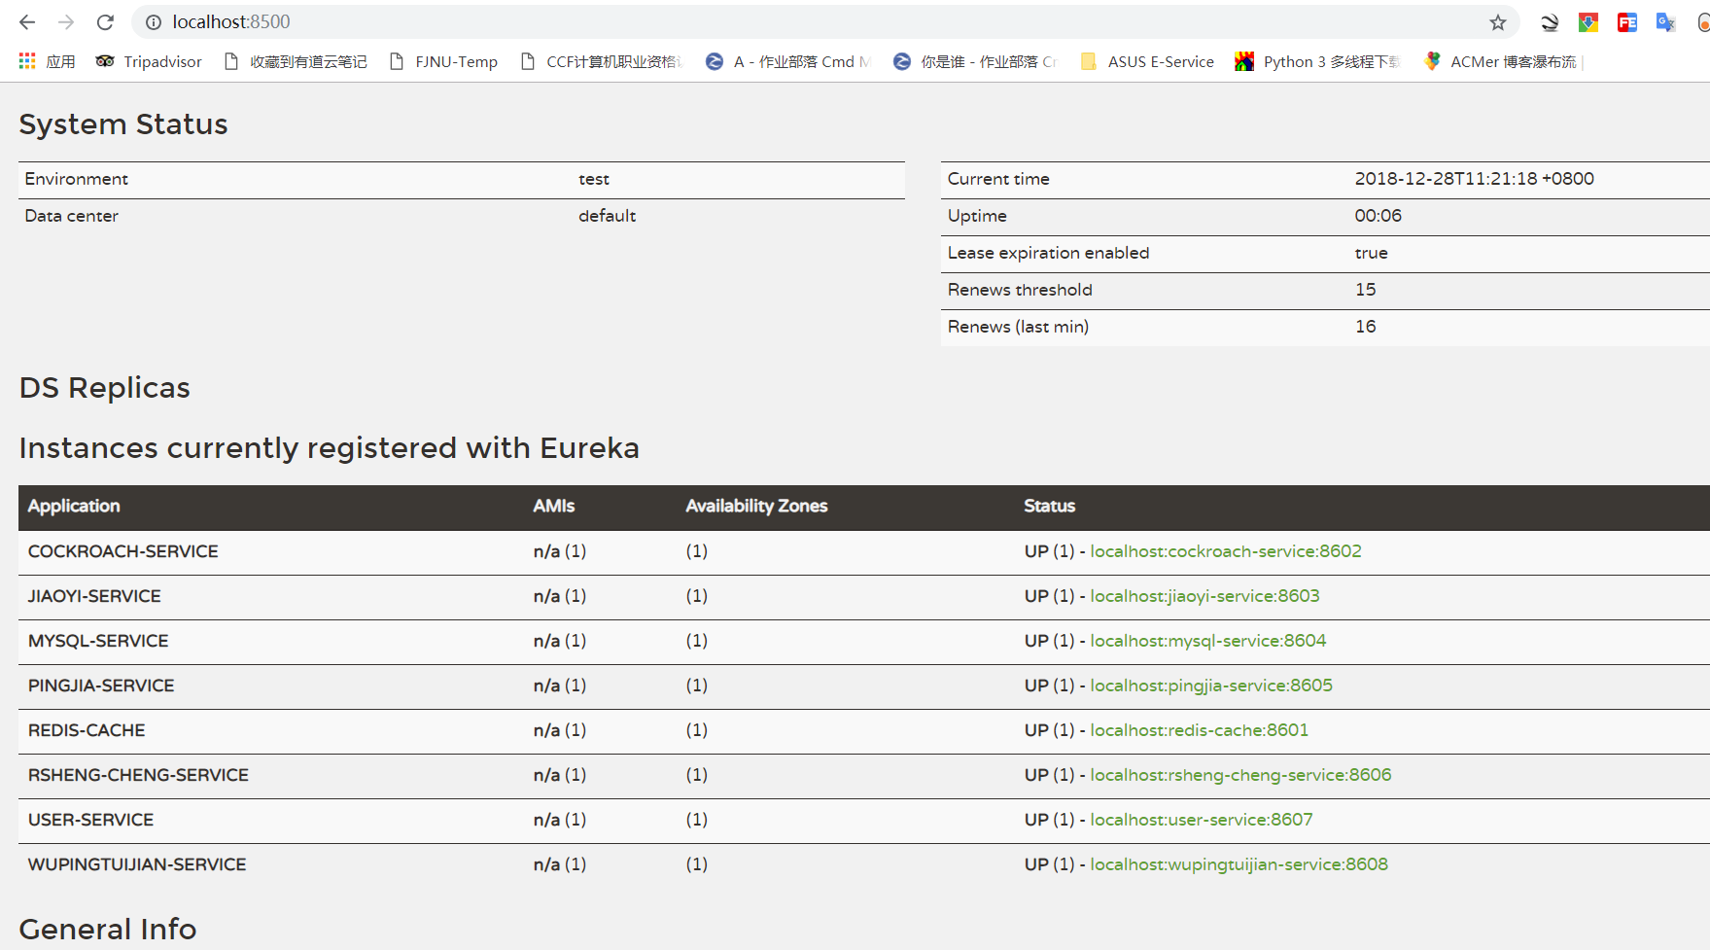1710x950 pixels.
Task: Click the Environment label
Action: (x=76, y=179)
